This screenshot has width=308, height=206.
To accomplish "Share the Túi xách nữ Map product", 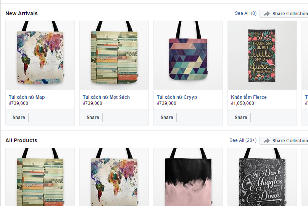I will (x=19, y=117).
